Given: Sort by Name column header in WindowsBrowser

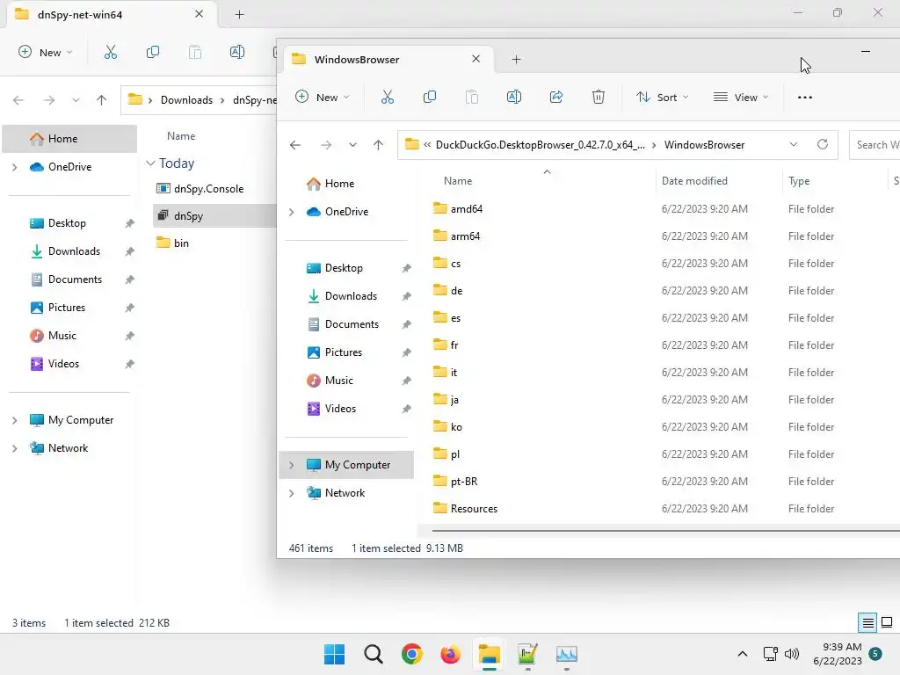Looking at the screenshot, I should [457, 181].
